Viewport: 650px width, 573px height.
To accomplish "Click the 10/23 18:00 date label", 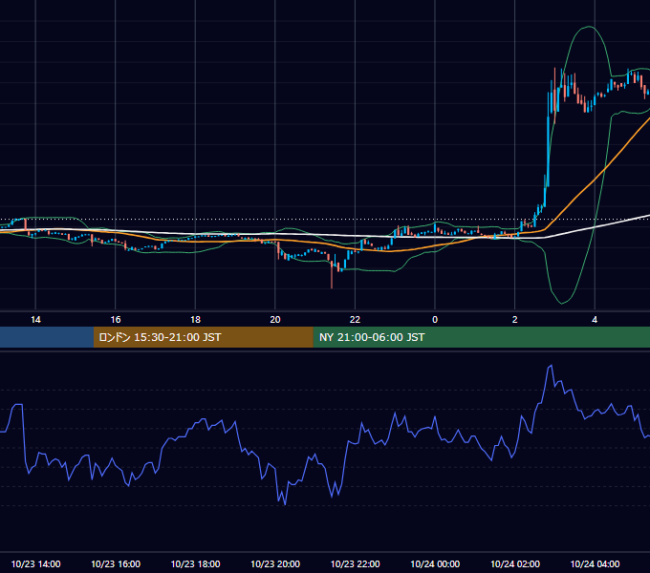I will [x=195, y=563].
